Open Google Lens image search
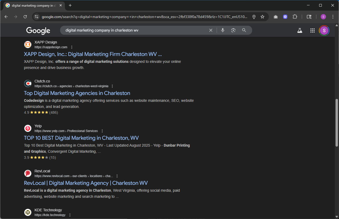 233,30
